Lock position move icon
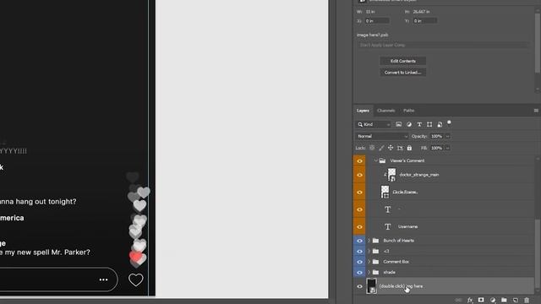 391,148
